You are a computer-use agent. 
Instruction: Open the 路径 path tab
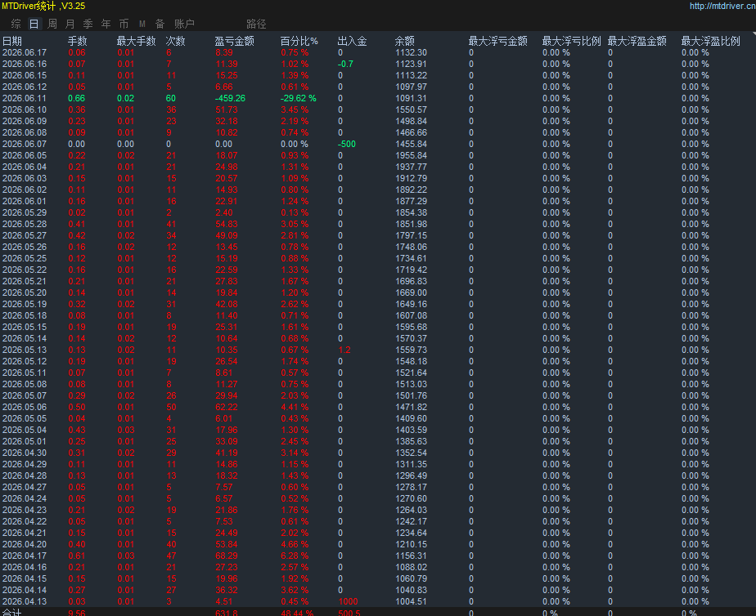(256, 24)
